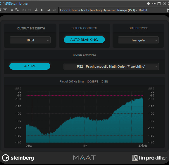Click the Steinberg logo

click(18, 158)
